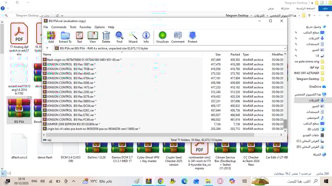
Task: Click the Explorer search box
Action: 27,15
